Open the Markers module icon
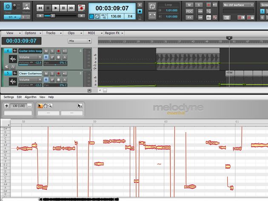The image size is (268, 201). (x=26, y=6)
